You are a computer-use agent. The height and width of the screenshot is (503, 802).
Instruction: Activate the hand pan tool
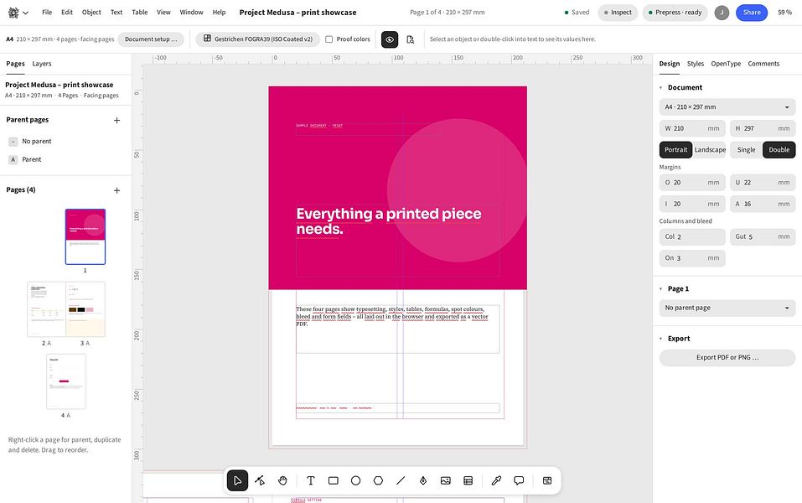coord(282,480)
